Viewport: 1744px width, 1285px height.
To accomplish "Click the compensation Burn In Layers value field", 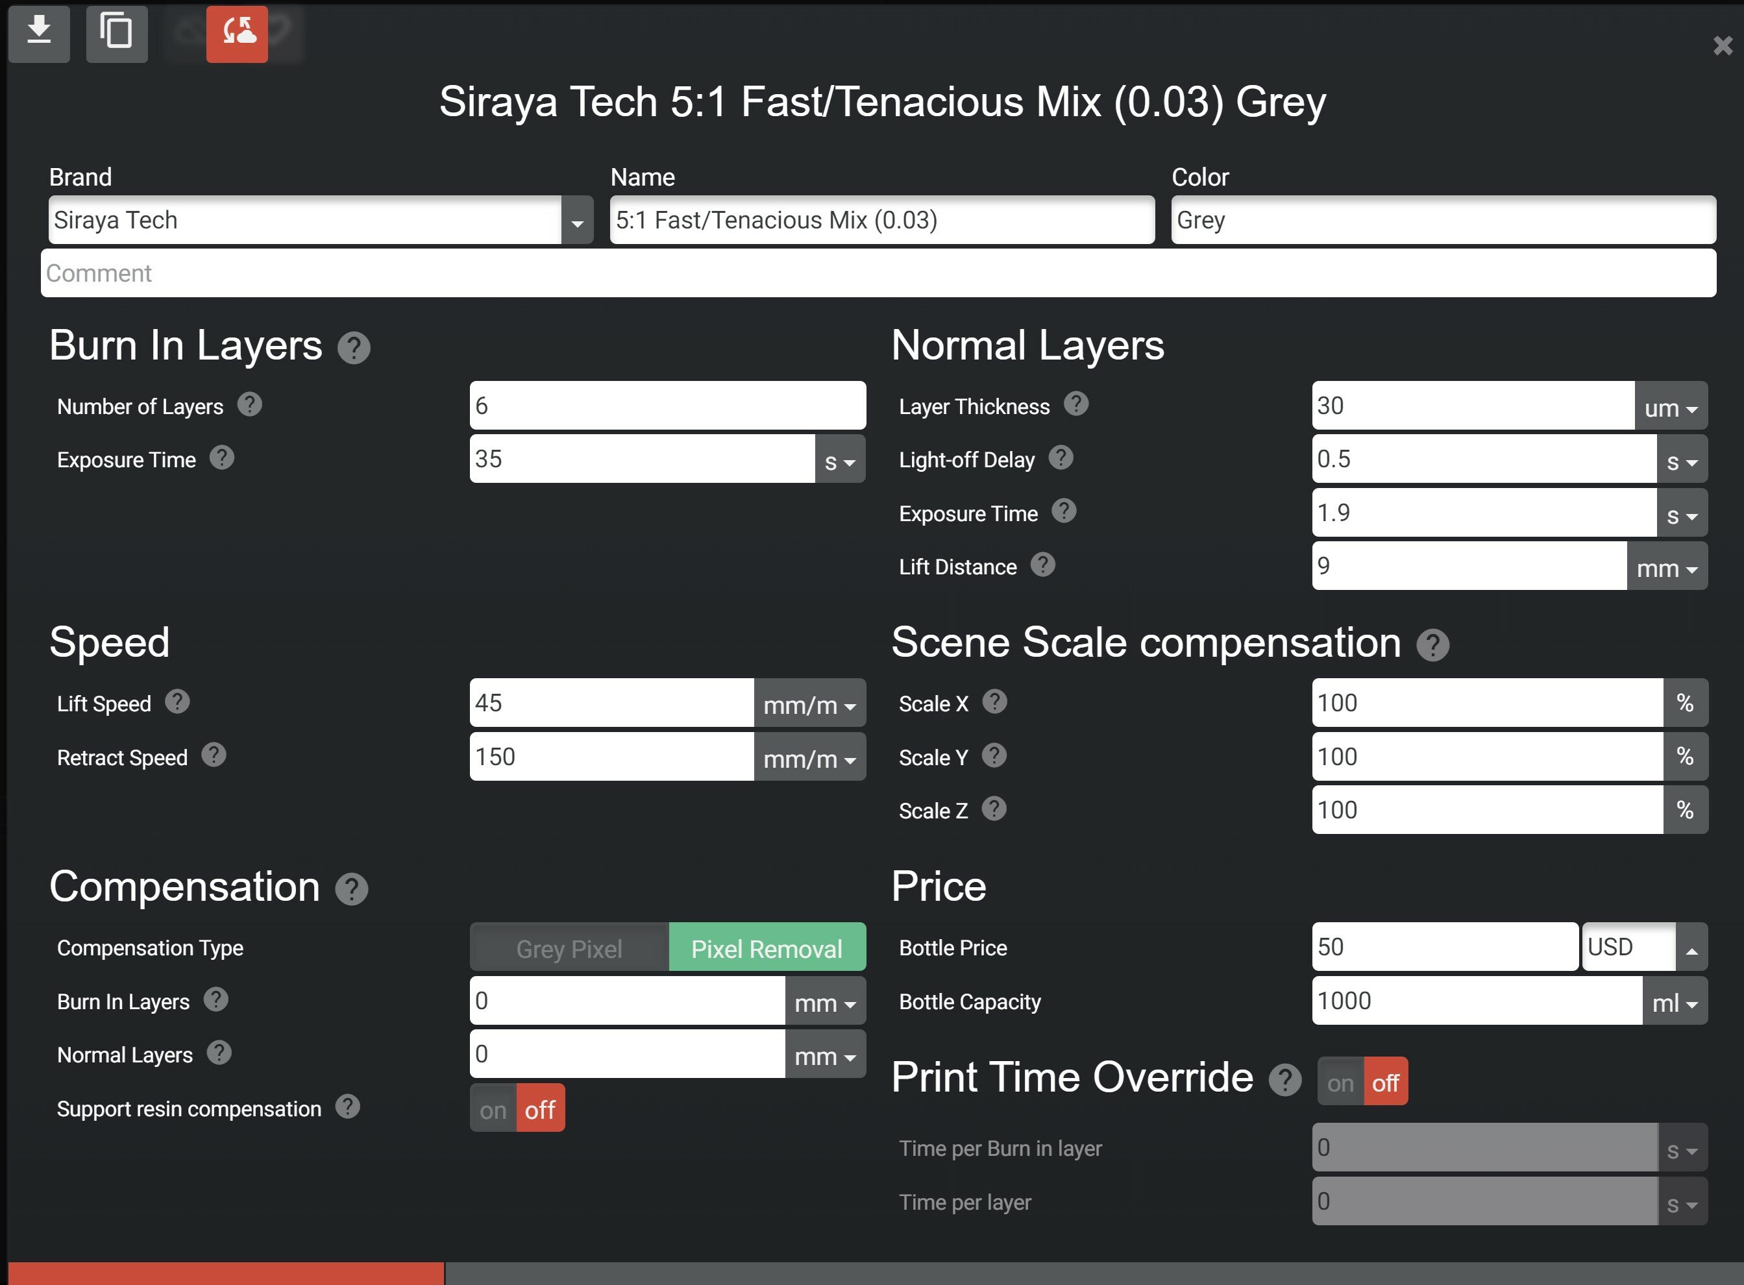I will [628, 1001].
